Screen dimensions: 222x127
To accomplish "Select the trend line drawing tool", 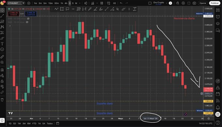I will click(2, 16).
